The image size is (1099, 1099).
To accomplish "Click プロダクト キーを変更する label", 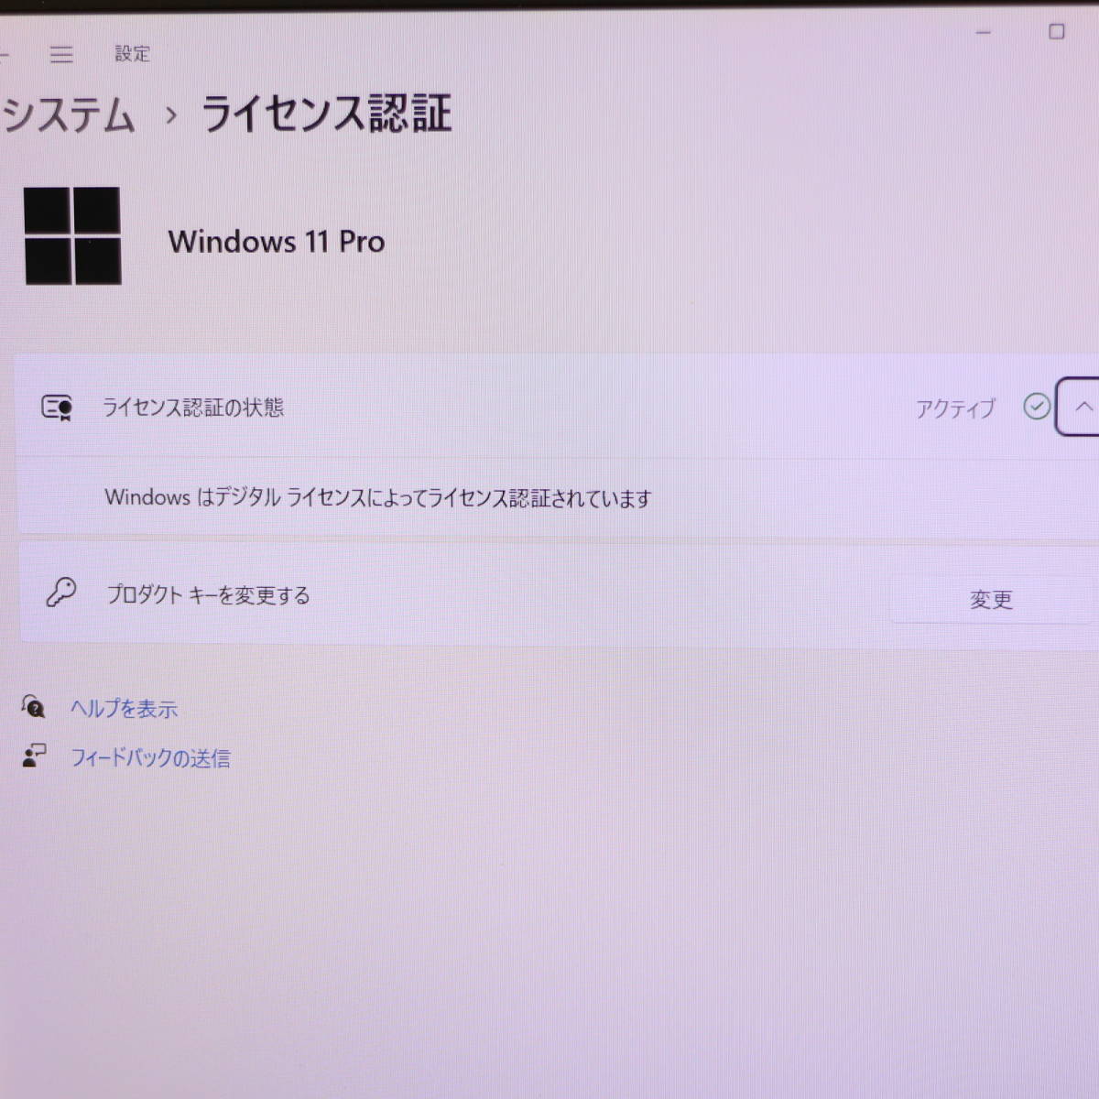I will pos(209,595).
